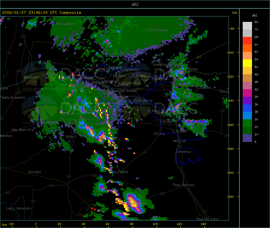Select the 'Morados' place label
The image size is (270, 228).
(x=35, y=172)
